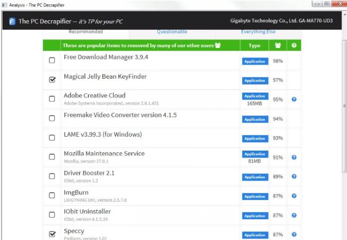Click Adobe Systems Incorporated version subtitle
This screenshot has width=347, height=240.
click(111, 103)
